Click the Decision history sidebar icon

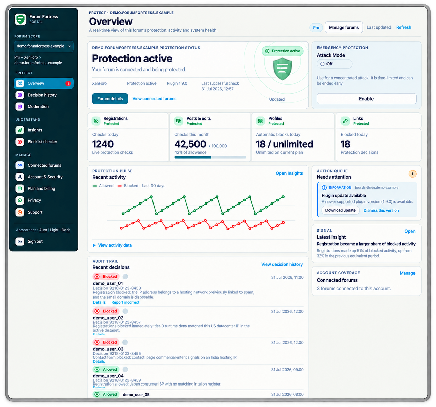pyautogui.click(x=20, y=95)
